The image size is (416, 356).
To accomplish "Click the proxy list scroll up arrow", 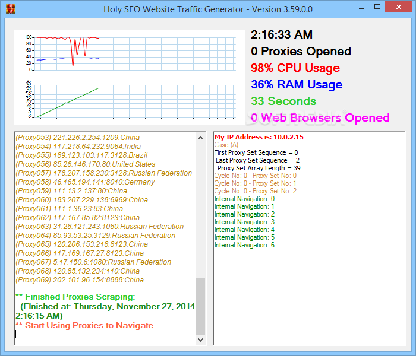I will (201, 138).
